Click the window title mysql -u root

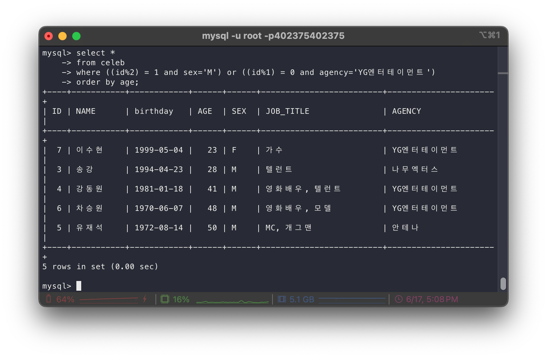click(x=273, y=36)
